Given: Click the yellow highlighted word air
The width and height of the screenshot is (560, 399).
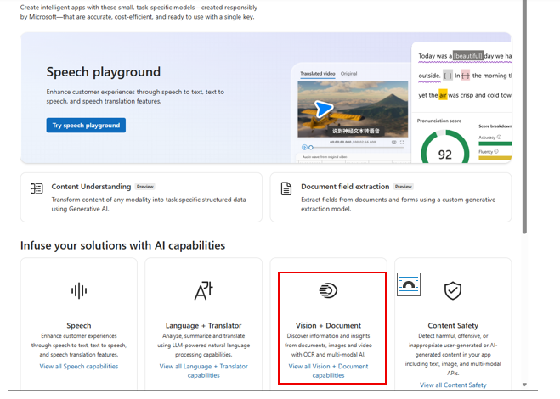Looking at the screenshot, I should click(x=443, y=95).
